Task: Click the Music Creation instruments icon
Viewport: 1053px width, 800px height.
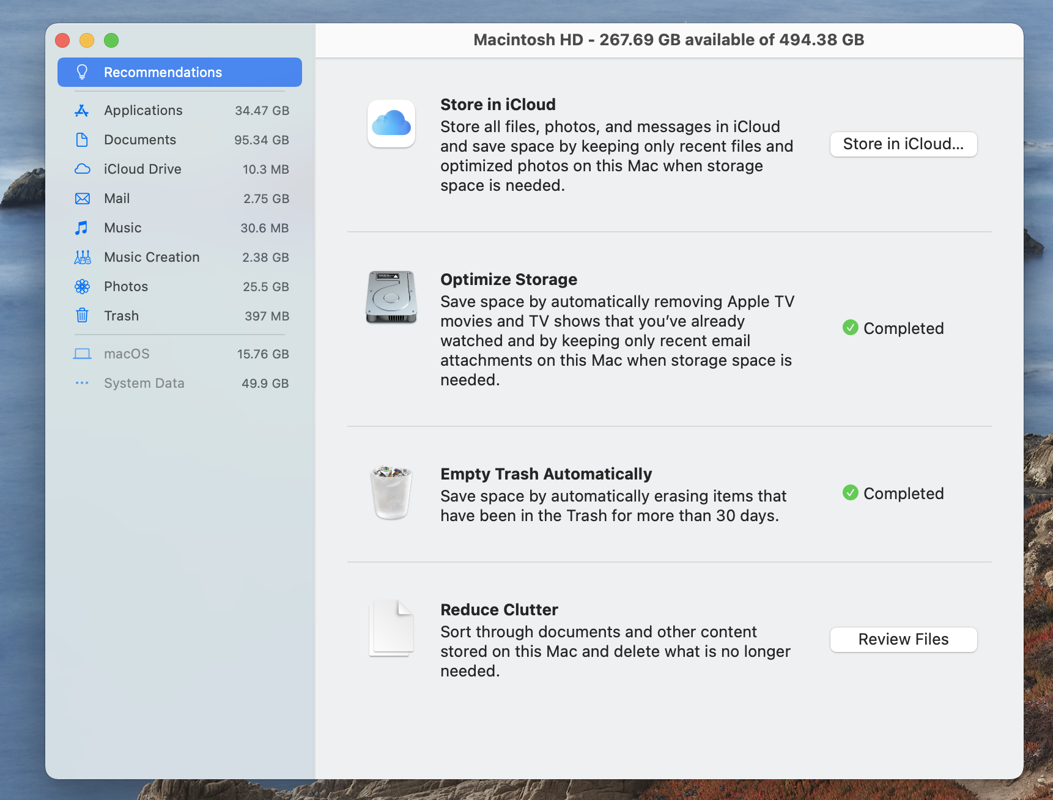Action: 82,257
